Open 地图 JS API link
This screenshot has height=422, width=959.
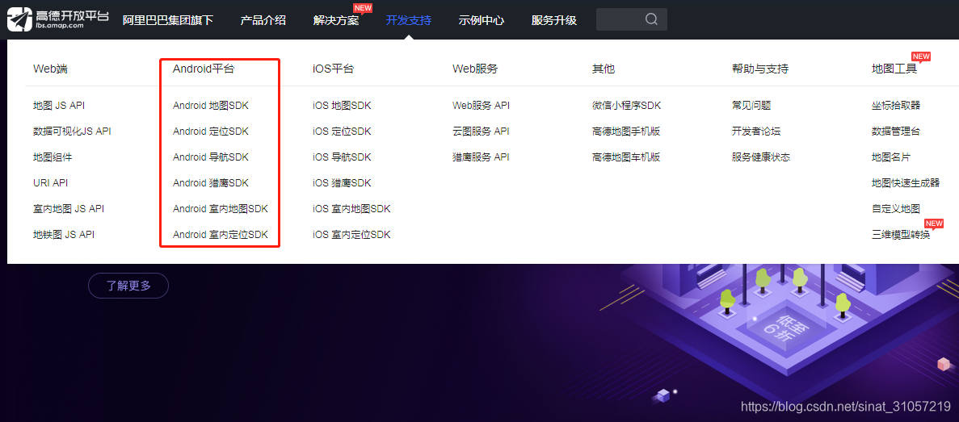59,105
